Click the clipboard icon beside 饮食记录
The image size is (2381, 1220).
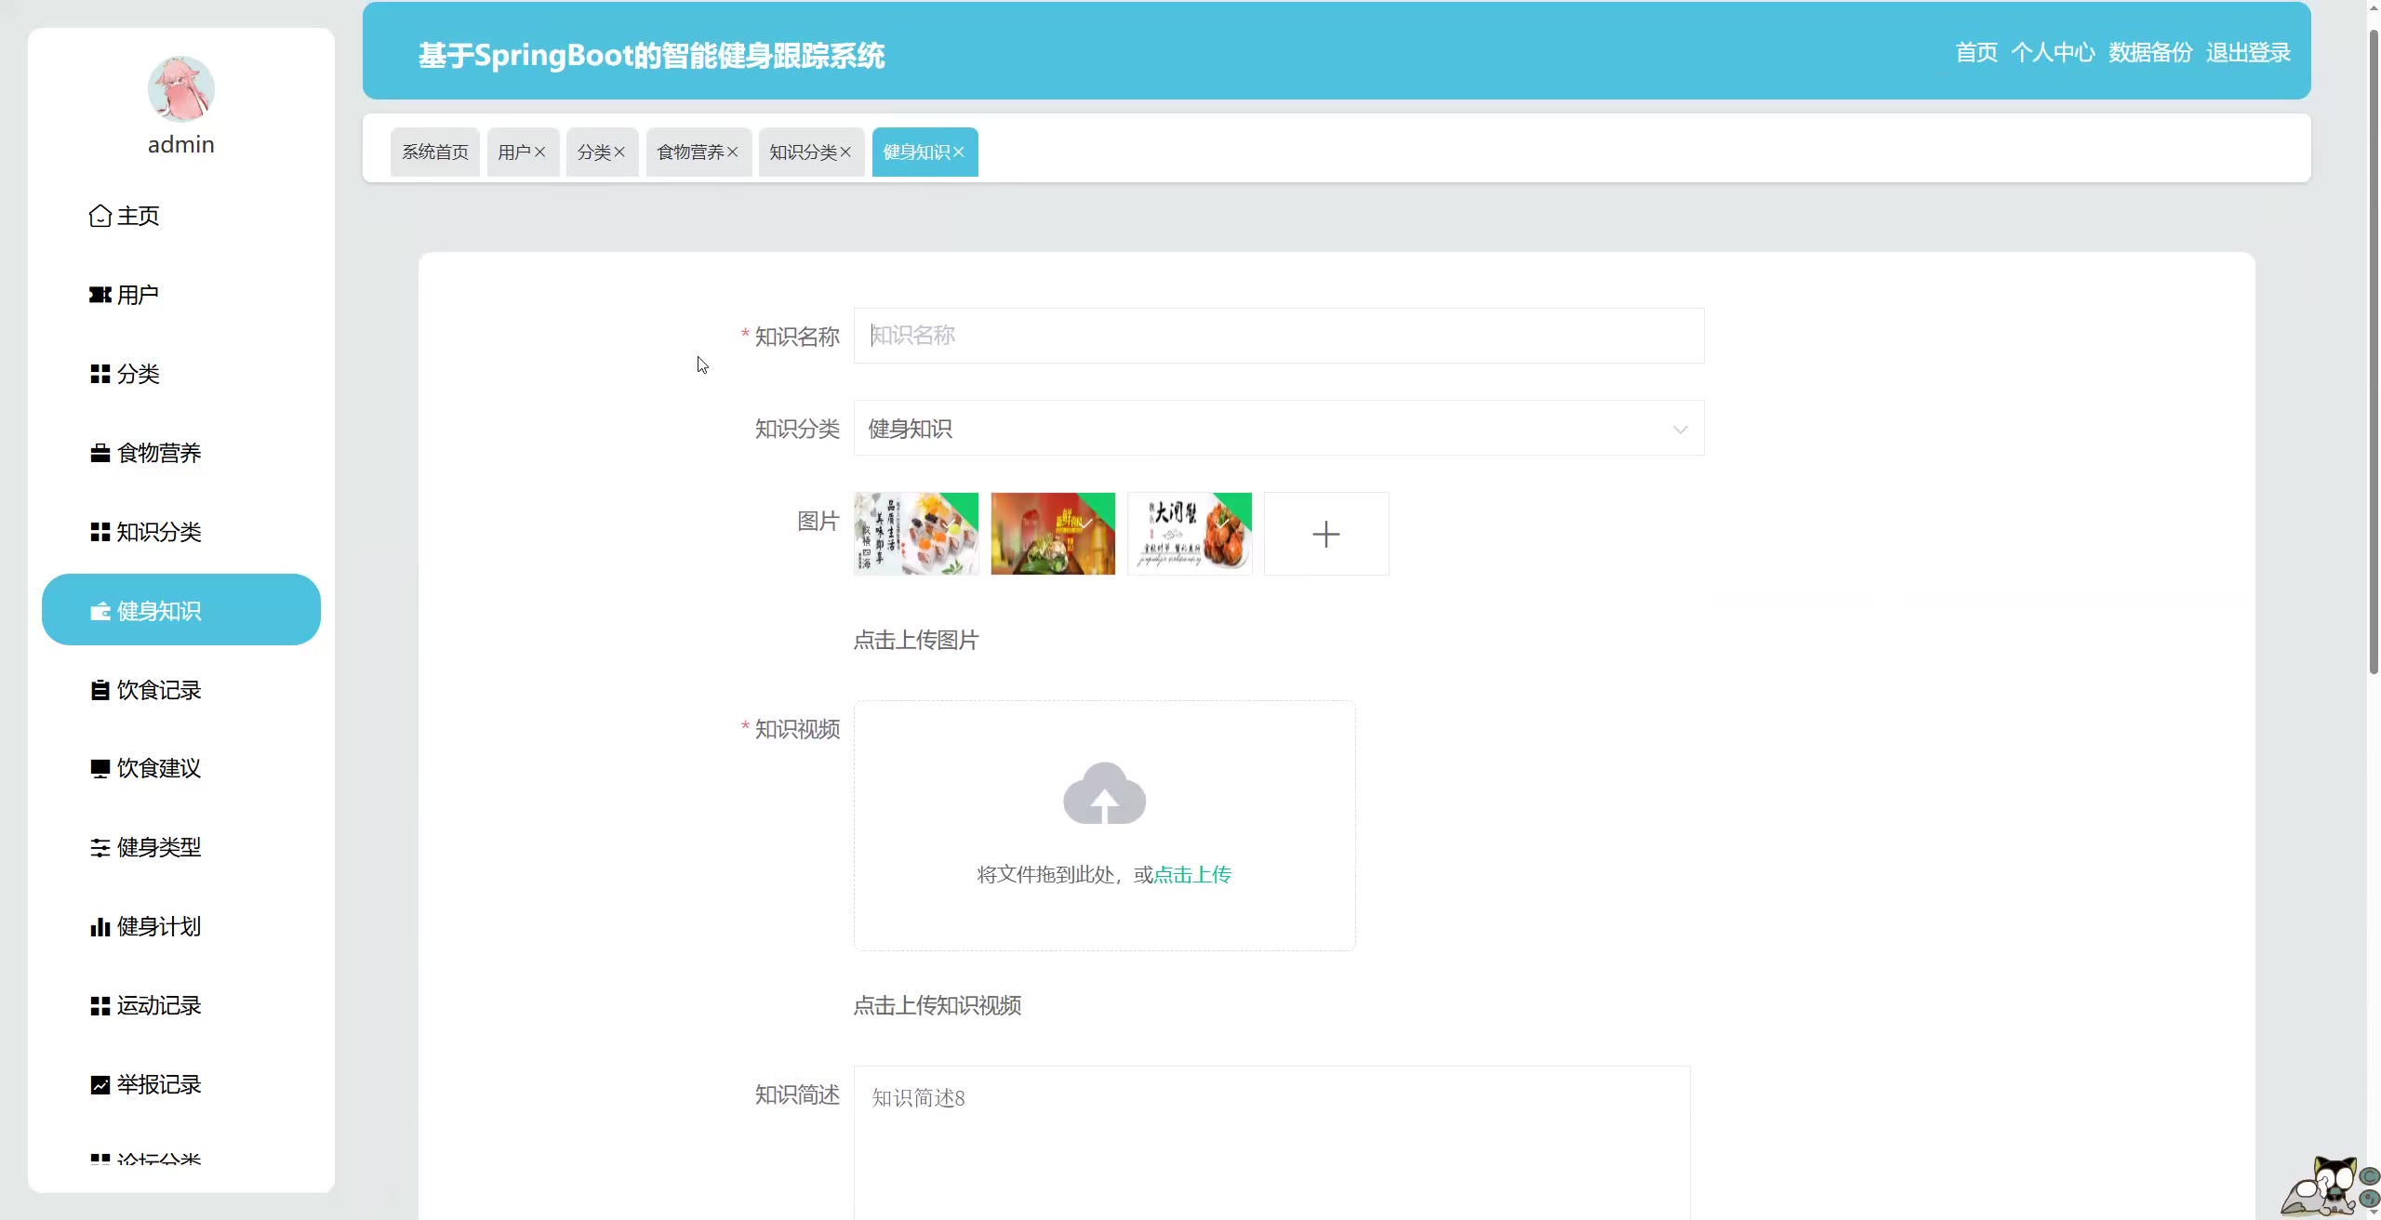tap(100, 690)
